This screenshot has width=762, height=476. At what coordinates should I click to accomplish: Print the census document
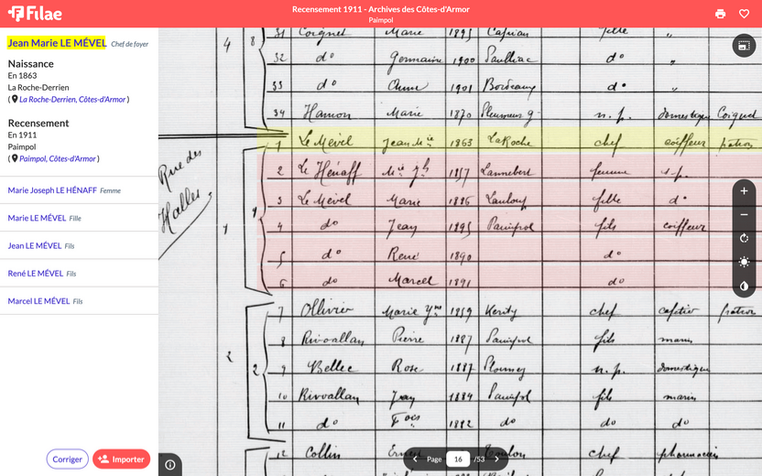720,14
